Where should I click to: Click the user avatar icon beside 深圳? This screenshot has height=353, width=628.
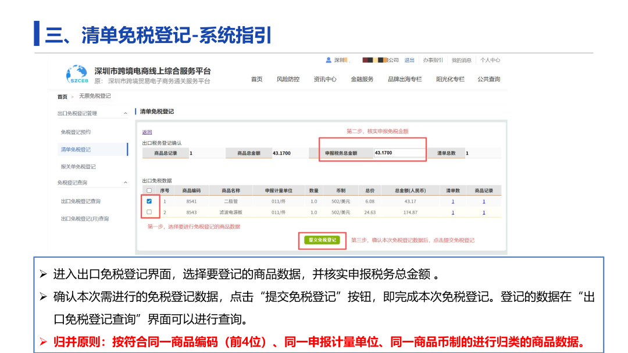pos(328,60)
